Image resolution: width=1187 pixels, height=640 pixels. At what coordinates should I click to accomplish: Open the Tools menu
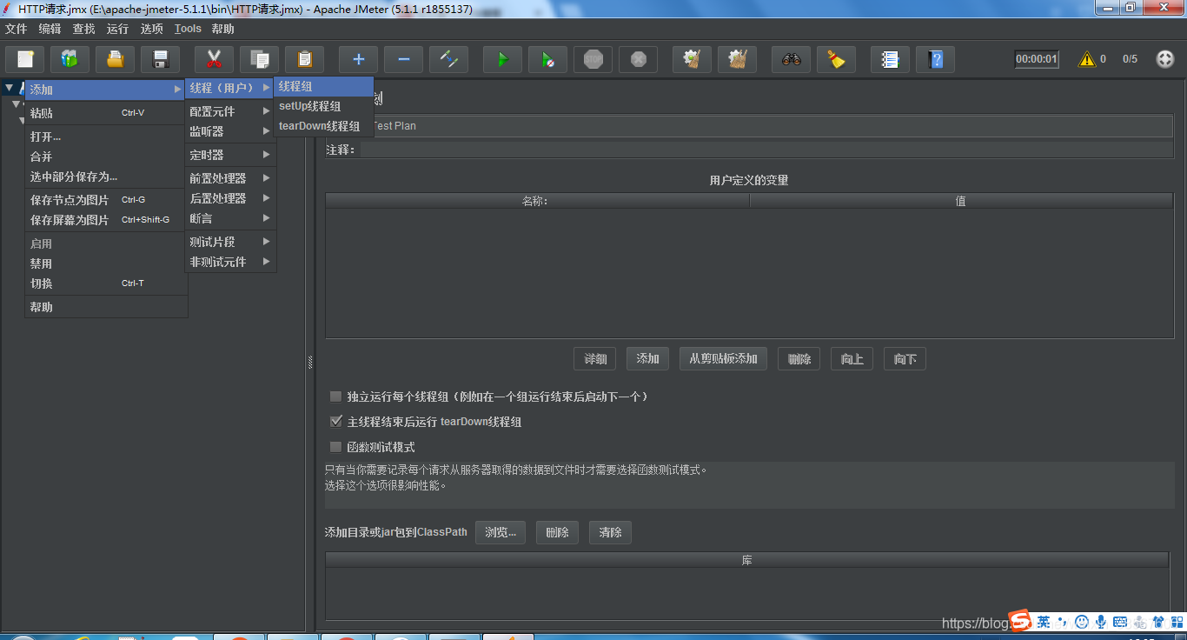188,29
